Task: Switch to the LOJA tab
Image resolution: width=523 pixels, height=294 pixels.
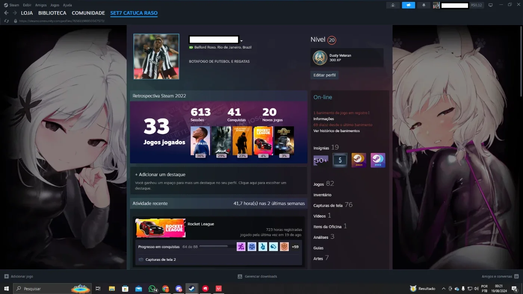Action: click(27, 13)
